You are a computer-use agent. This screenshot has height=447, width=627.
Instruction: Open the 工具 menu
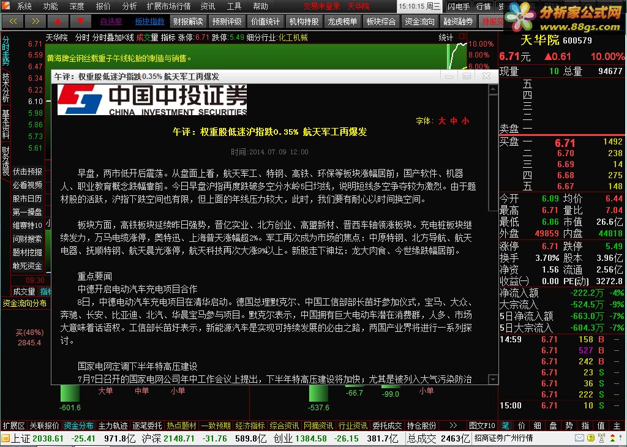coord(234,6)
